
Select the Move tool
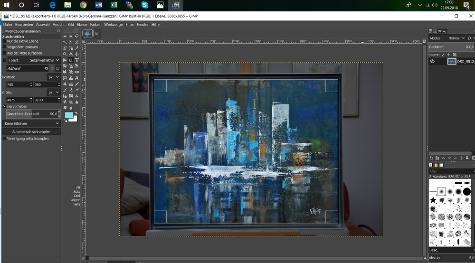point(76,54)
